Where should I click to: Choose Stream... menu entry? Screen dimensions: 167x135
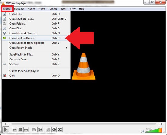[36, 64]
